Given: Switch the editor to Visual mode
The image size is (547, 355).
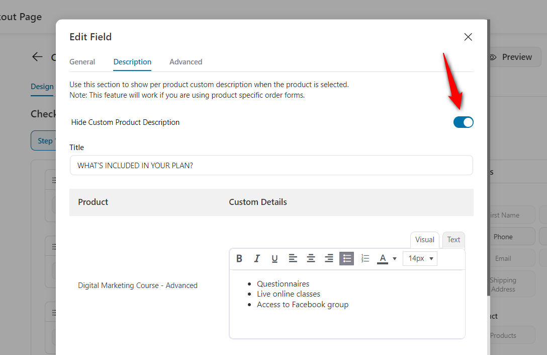Looking at the screenshot, I should [x=424, y=240].
